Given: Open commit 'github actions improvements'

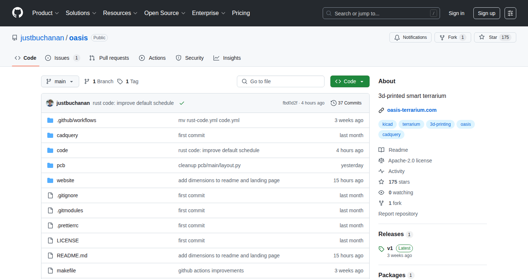Looking at the screenshot, I should pos(211,271).
